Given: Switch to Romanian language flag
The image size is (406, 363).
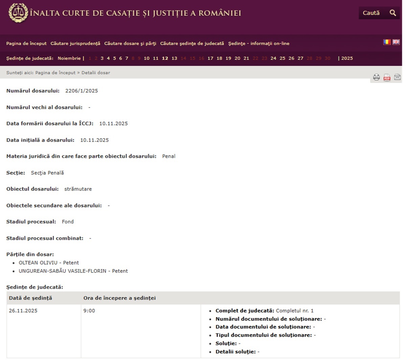Looking at the screenshot, I should click(387, 42).
